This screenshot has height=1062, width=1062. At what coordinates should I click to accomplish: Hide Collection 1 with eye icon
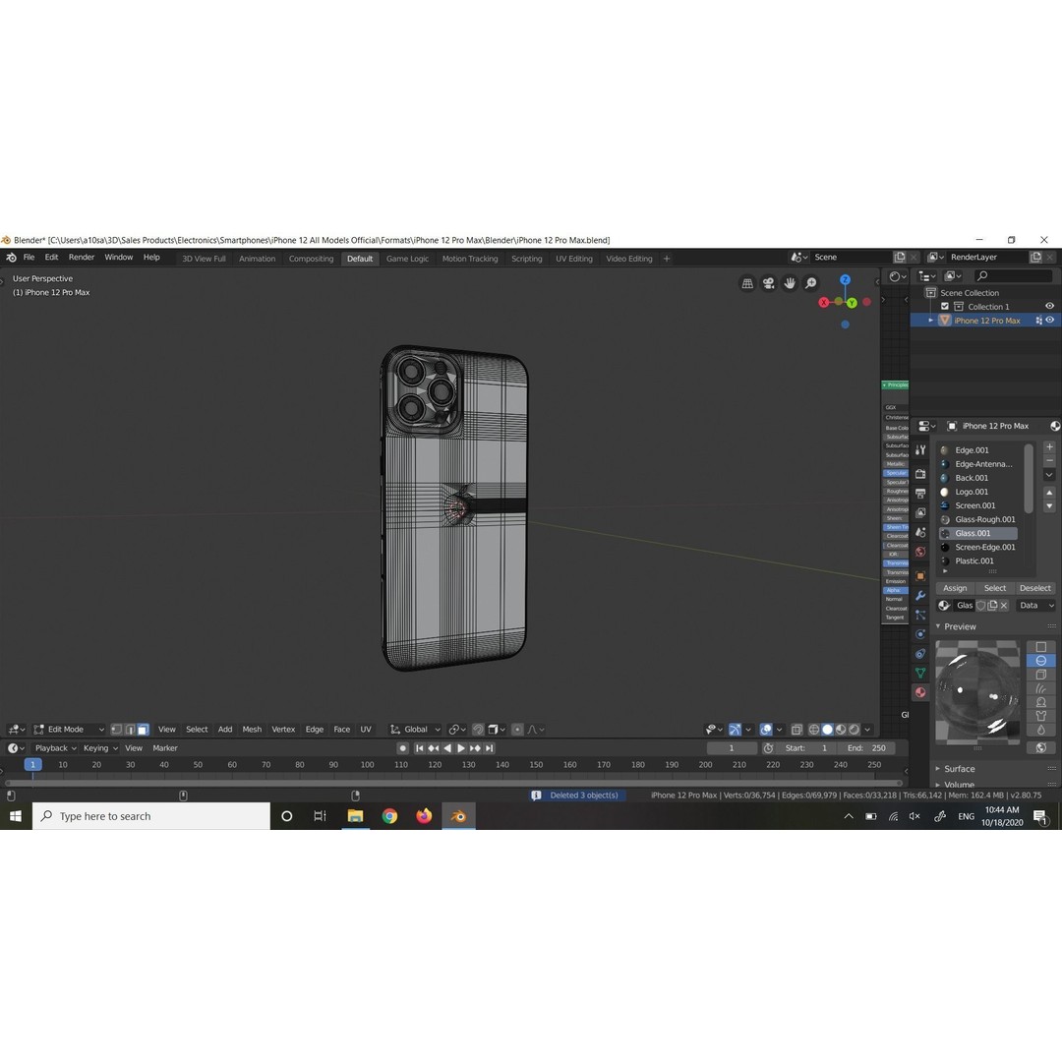1049,306
